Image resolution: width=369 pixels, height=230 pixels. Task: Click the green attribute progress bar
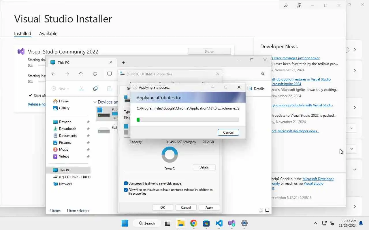click(x=188, y=120)
